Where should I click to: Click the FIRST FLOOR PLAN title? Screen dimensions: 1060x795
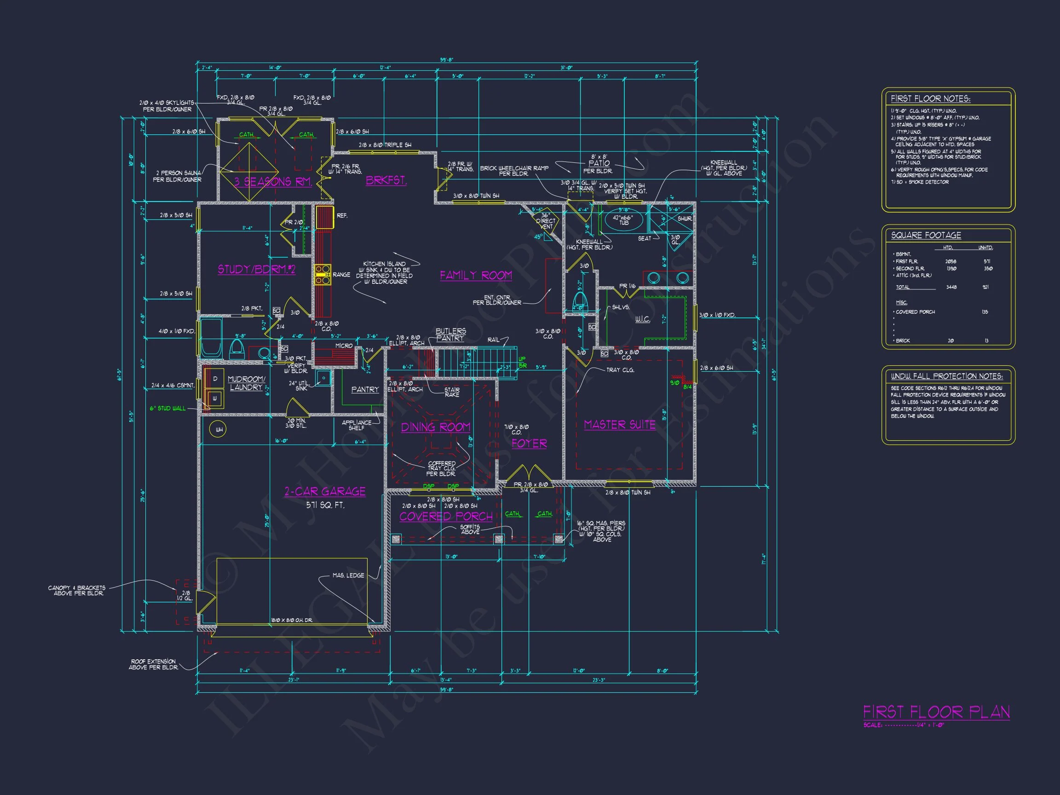pos(936,712)
